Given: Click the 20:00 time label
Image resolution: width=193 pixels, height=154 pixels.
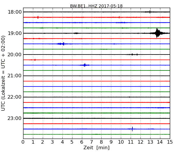Looking at the screenshot, I should (x=15, y=54).
